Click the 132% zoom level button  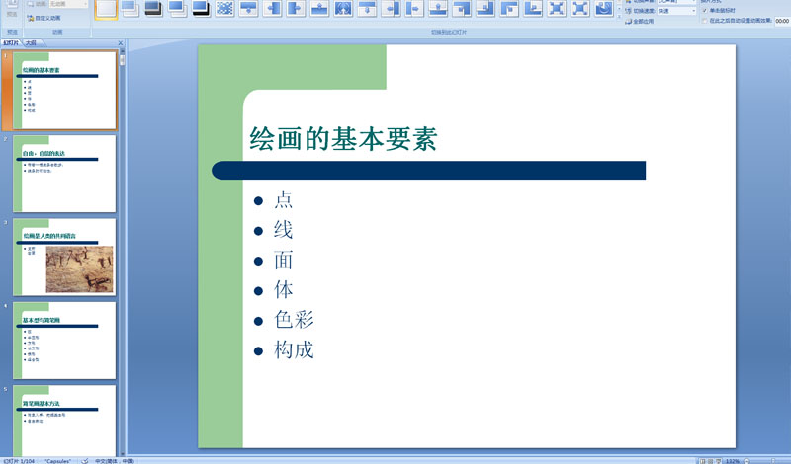coord(732,461)
